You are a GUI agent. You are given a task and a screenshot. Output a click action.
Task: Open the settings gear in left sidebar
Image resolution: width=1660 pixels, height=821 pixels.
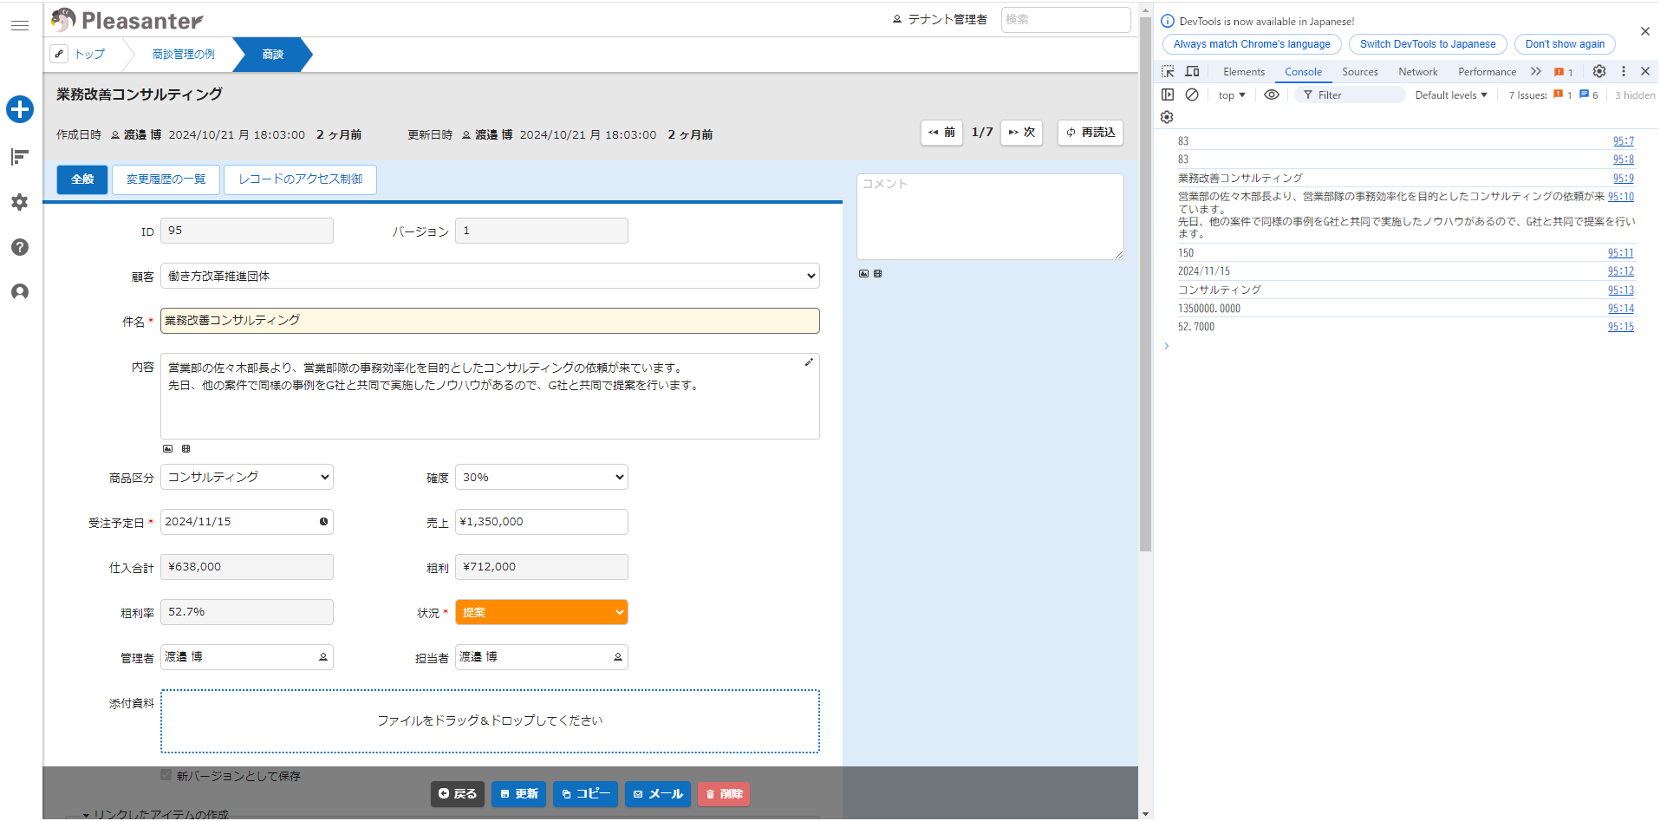[20, 202]
